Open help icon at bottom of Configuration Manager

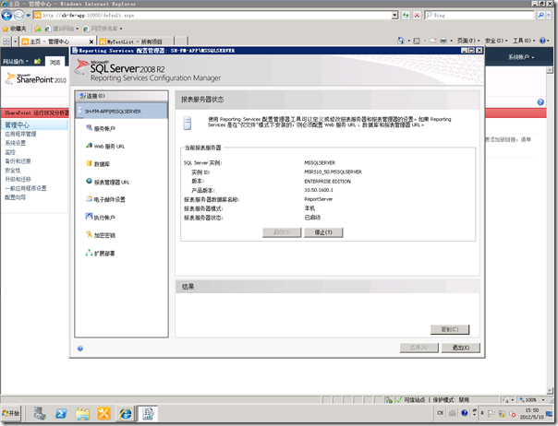tap(80, 349)
